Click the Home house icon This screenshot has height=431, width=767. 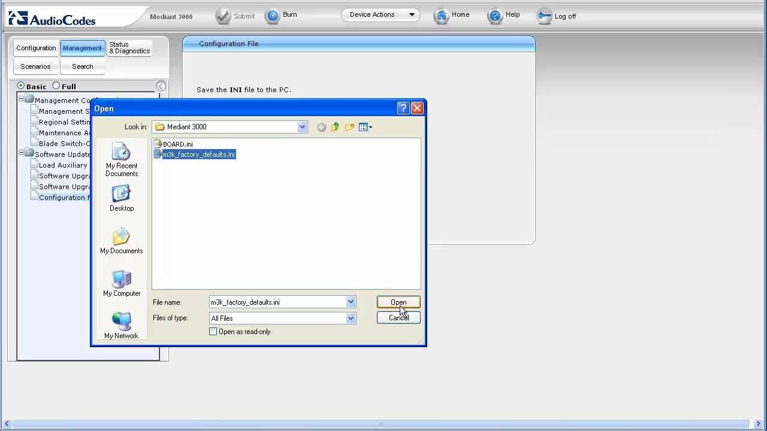[x=442, y=16]
